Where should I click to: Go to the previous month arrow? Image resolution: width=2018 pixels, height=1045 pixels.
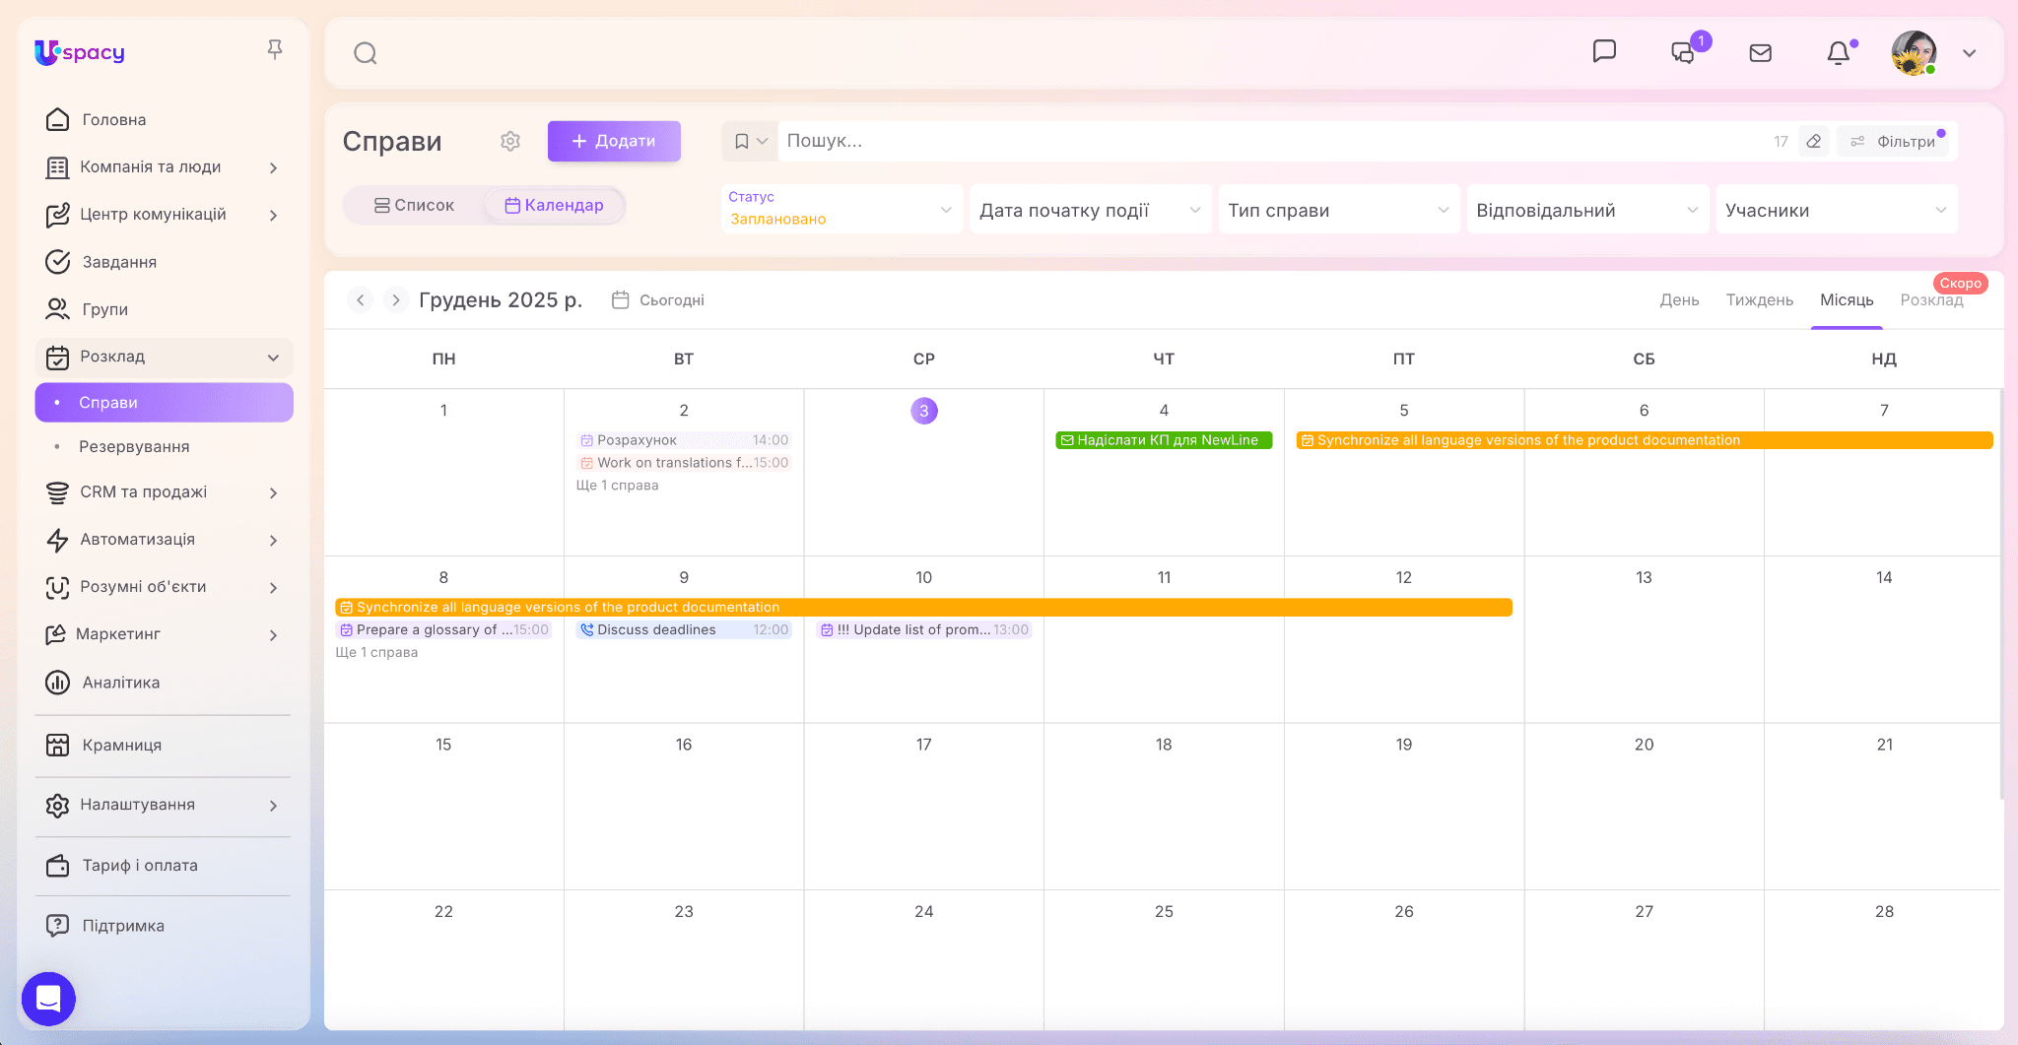361,299
